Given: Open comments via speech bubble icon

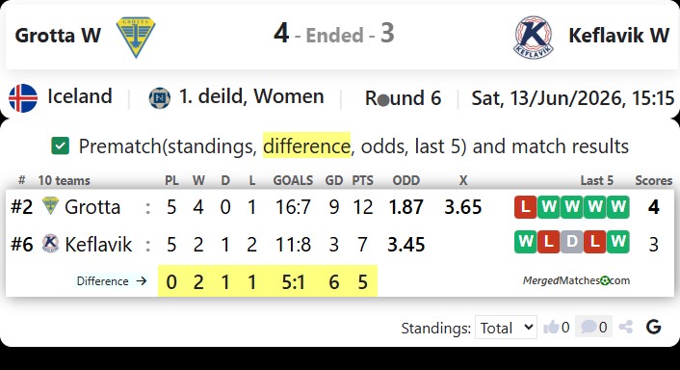Looking at the screenshot, I should click(588, 327).
